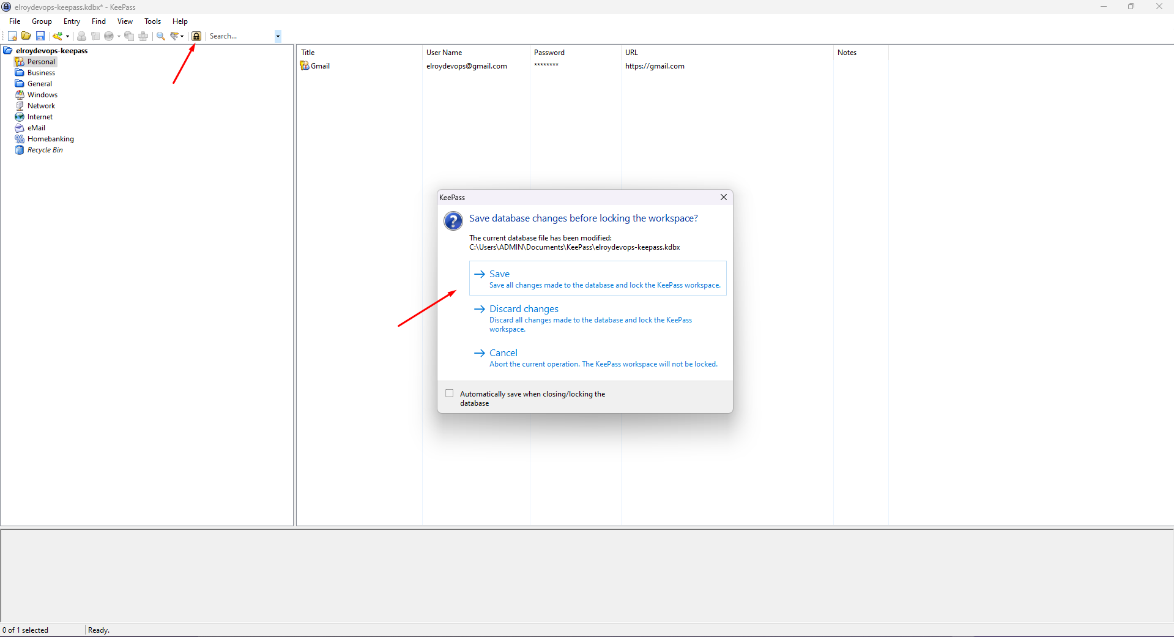
Task: Close the KeePass save dialog
Action: click(x=724, y=197)
